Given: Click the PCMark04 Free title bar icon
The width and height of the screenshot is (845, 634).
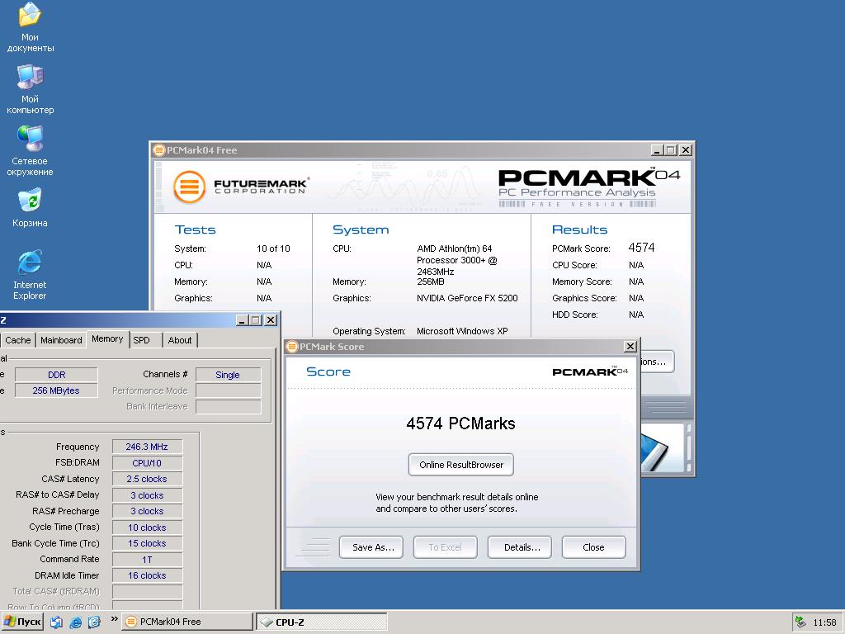Looking at the screenshot, I should [159, 150].
